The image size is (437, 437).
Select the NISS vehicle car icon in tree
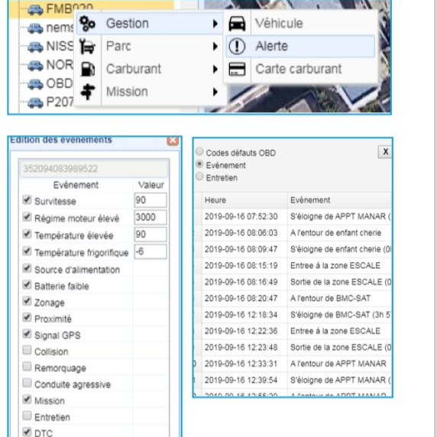[x=35, y=47]
